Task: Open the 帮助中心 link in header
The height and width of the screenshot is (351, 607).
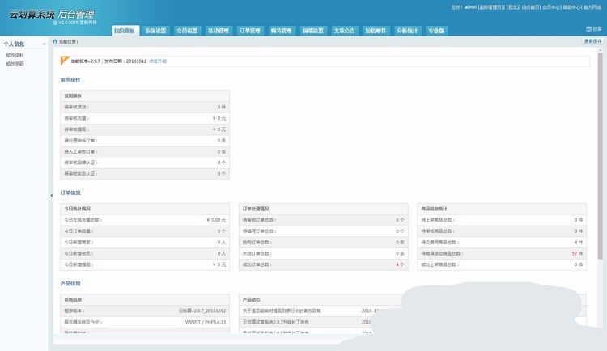Action: coord(570,6)
